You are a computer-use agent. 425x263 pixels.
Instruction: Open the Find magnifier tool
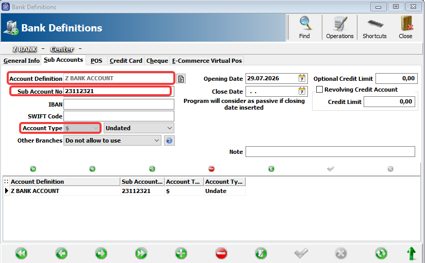(305, 27)
